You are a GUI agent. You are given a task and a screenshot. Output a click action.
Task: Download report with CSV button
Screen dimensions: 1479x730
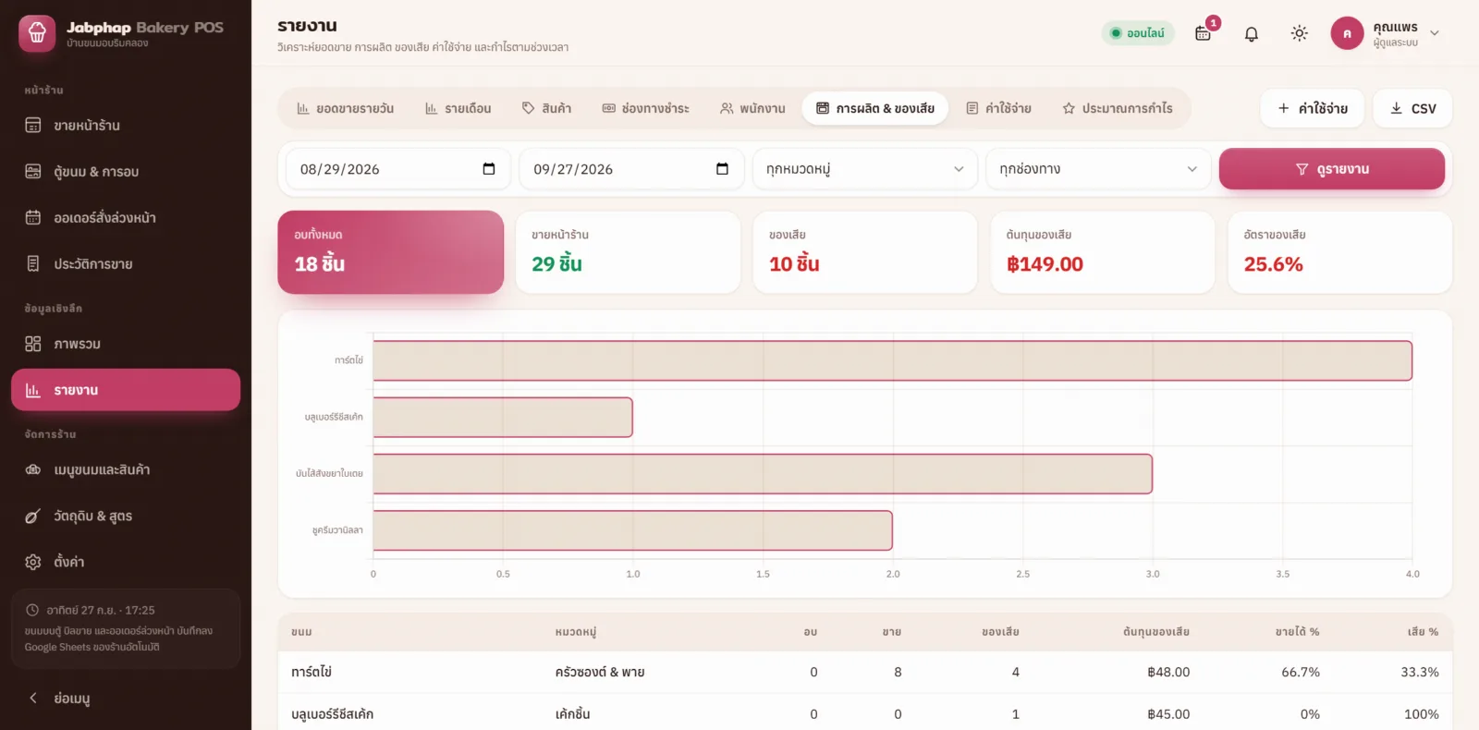coord(1412,108)
